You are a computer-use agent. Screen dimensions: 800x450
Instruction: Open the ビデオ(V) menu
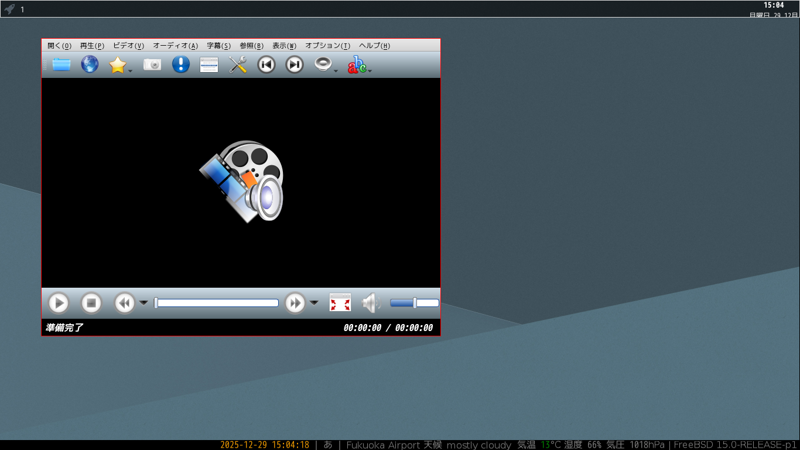click(x=128, y=46)
